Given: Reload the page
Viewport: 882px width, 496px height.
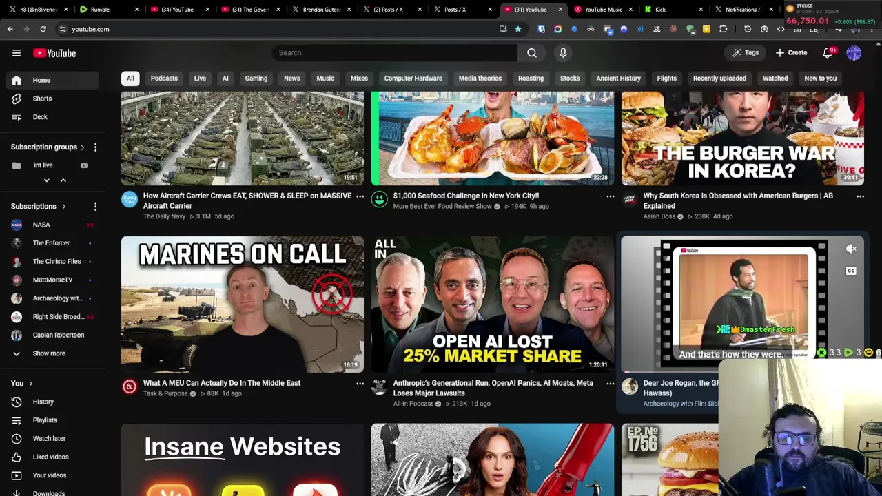Looking at the screenshot, I should click(43, 29).
